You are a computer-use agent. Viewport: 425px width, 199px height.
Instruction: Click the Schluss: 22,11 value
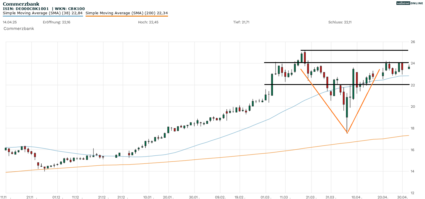(340, 22)
